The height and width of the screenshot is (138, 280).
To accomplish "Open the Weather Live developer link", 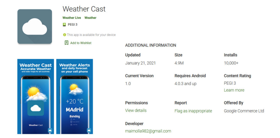I will [x=72, y=18].
